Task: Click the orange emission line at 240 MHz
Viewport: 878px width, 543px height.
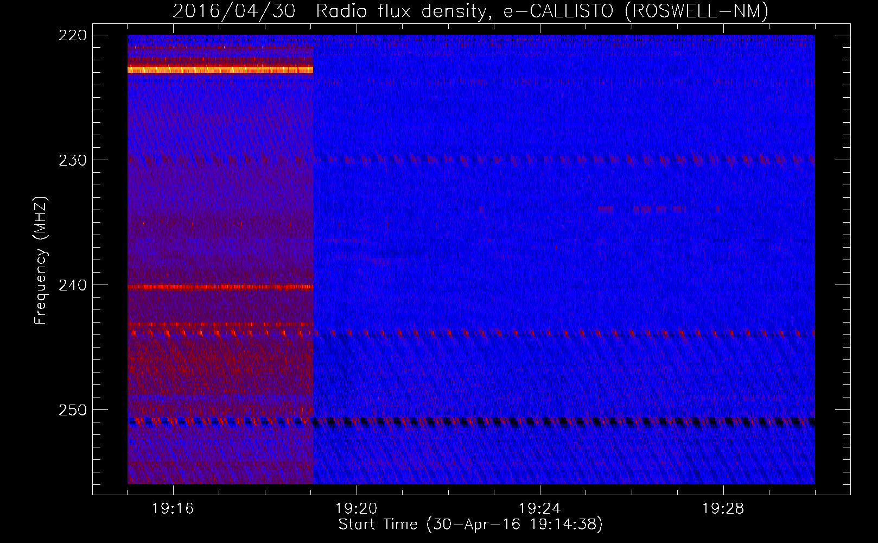Action: [220, 287]
